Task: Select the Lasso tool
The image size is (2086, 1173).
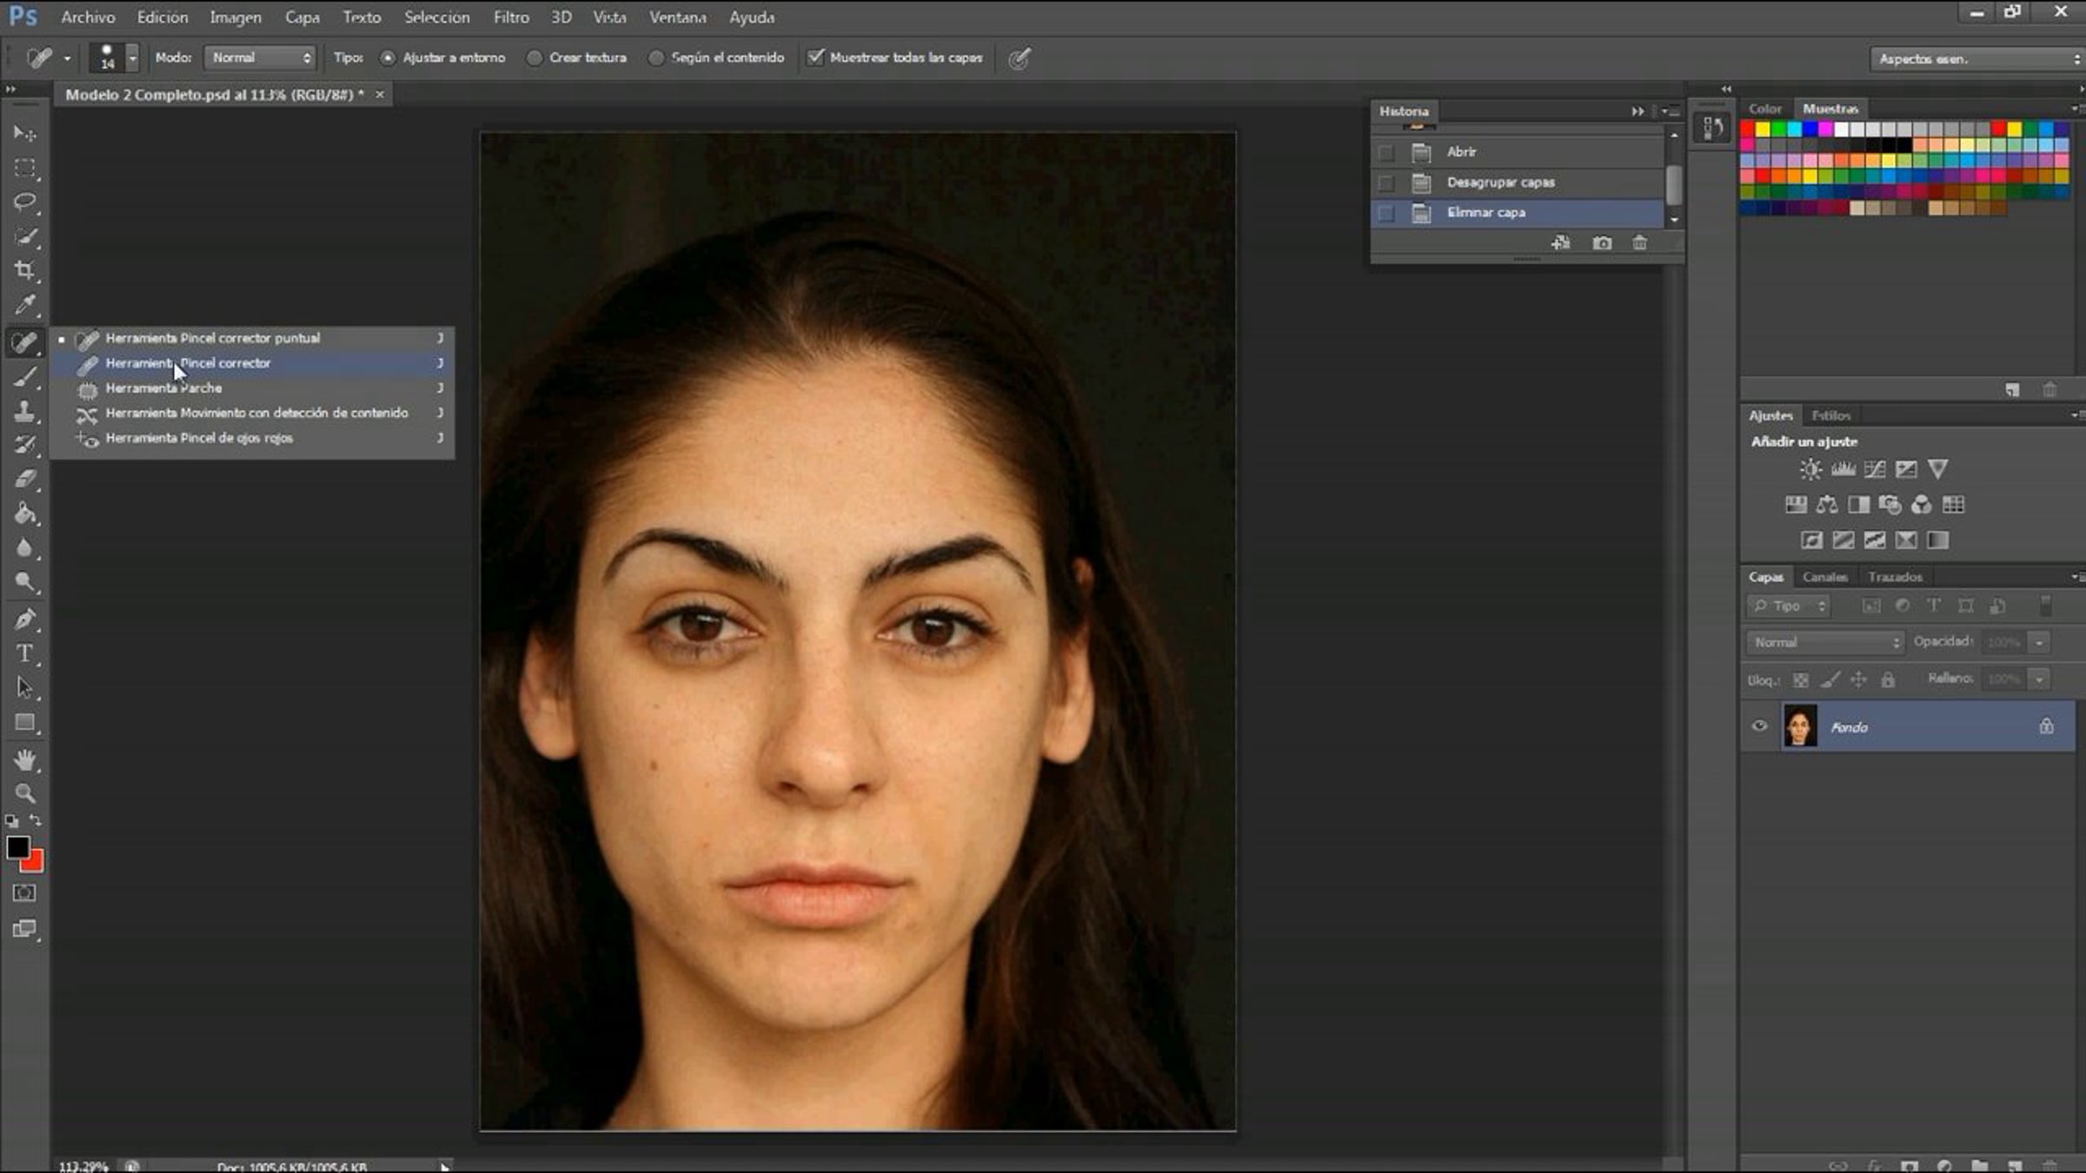Action: point(25,202)
